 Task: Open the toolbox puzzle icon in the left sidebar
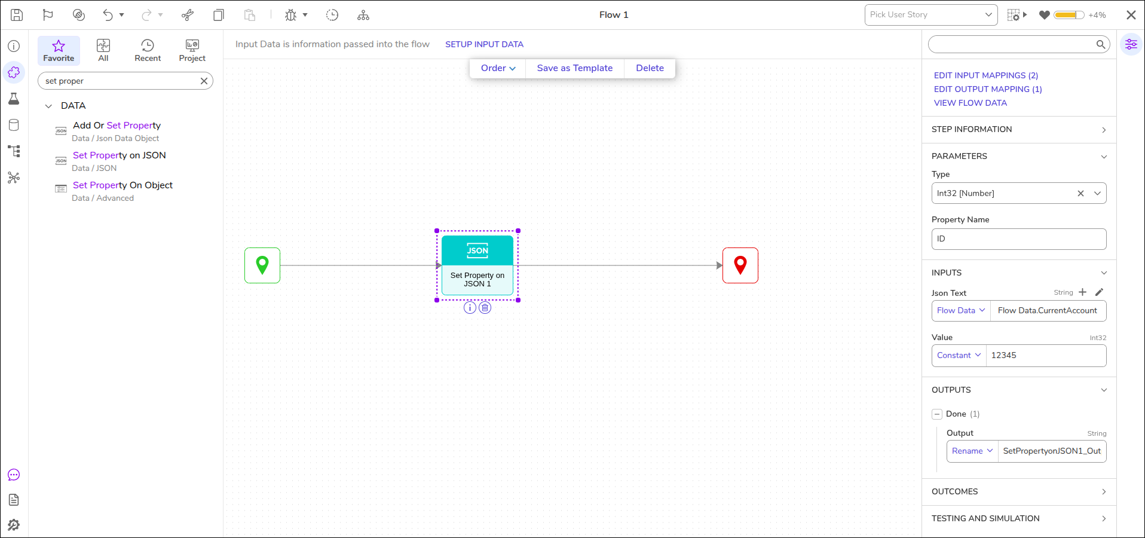14,72
